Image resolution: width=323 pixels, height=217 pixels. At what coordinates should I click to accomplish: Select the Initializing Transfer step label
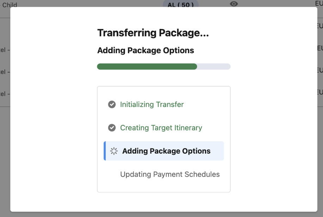coord(152,105)
